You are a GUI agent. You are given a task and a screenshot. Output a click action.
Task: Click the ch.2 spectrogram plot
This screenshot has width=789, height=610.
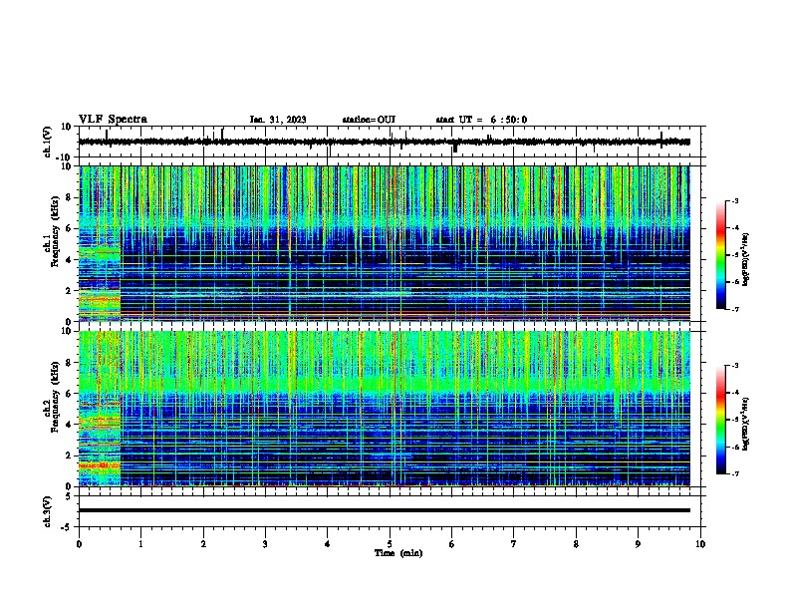tap(384, 409)
